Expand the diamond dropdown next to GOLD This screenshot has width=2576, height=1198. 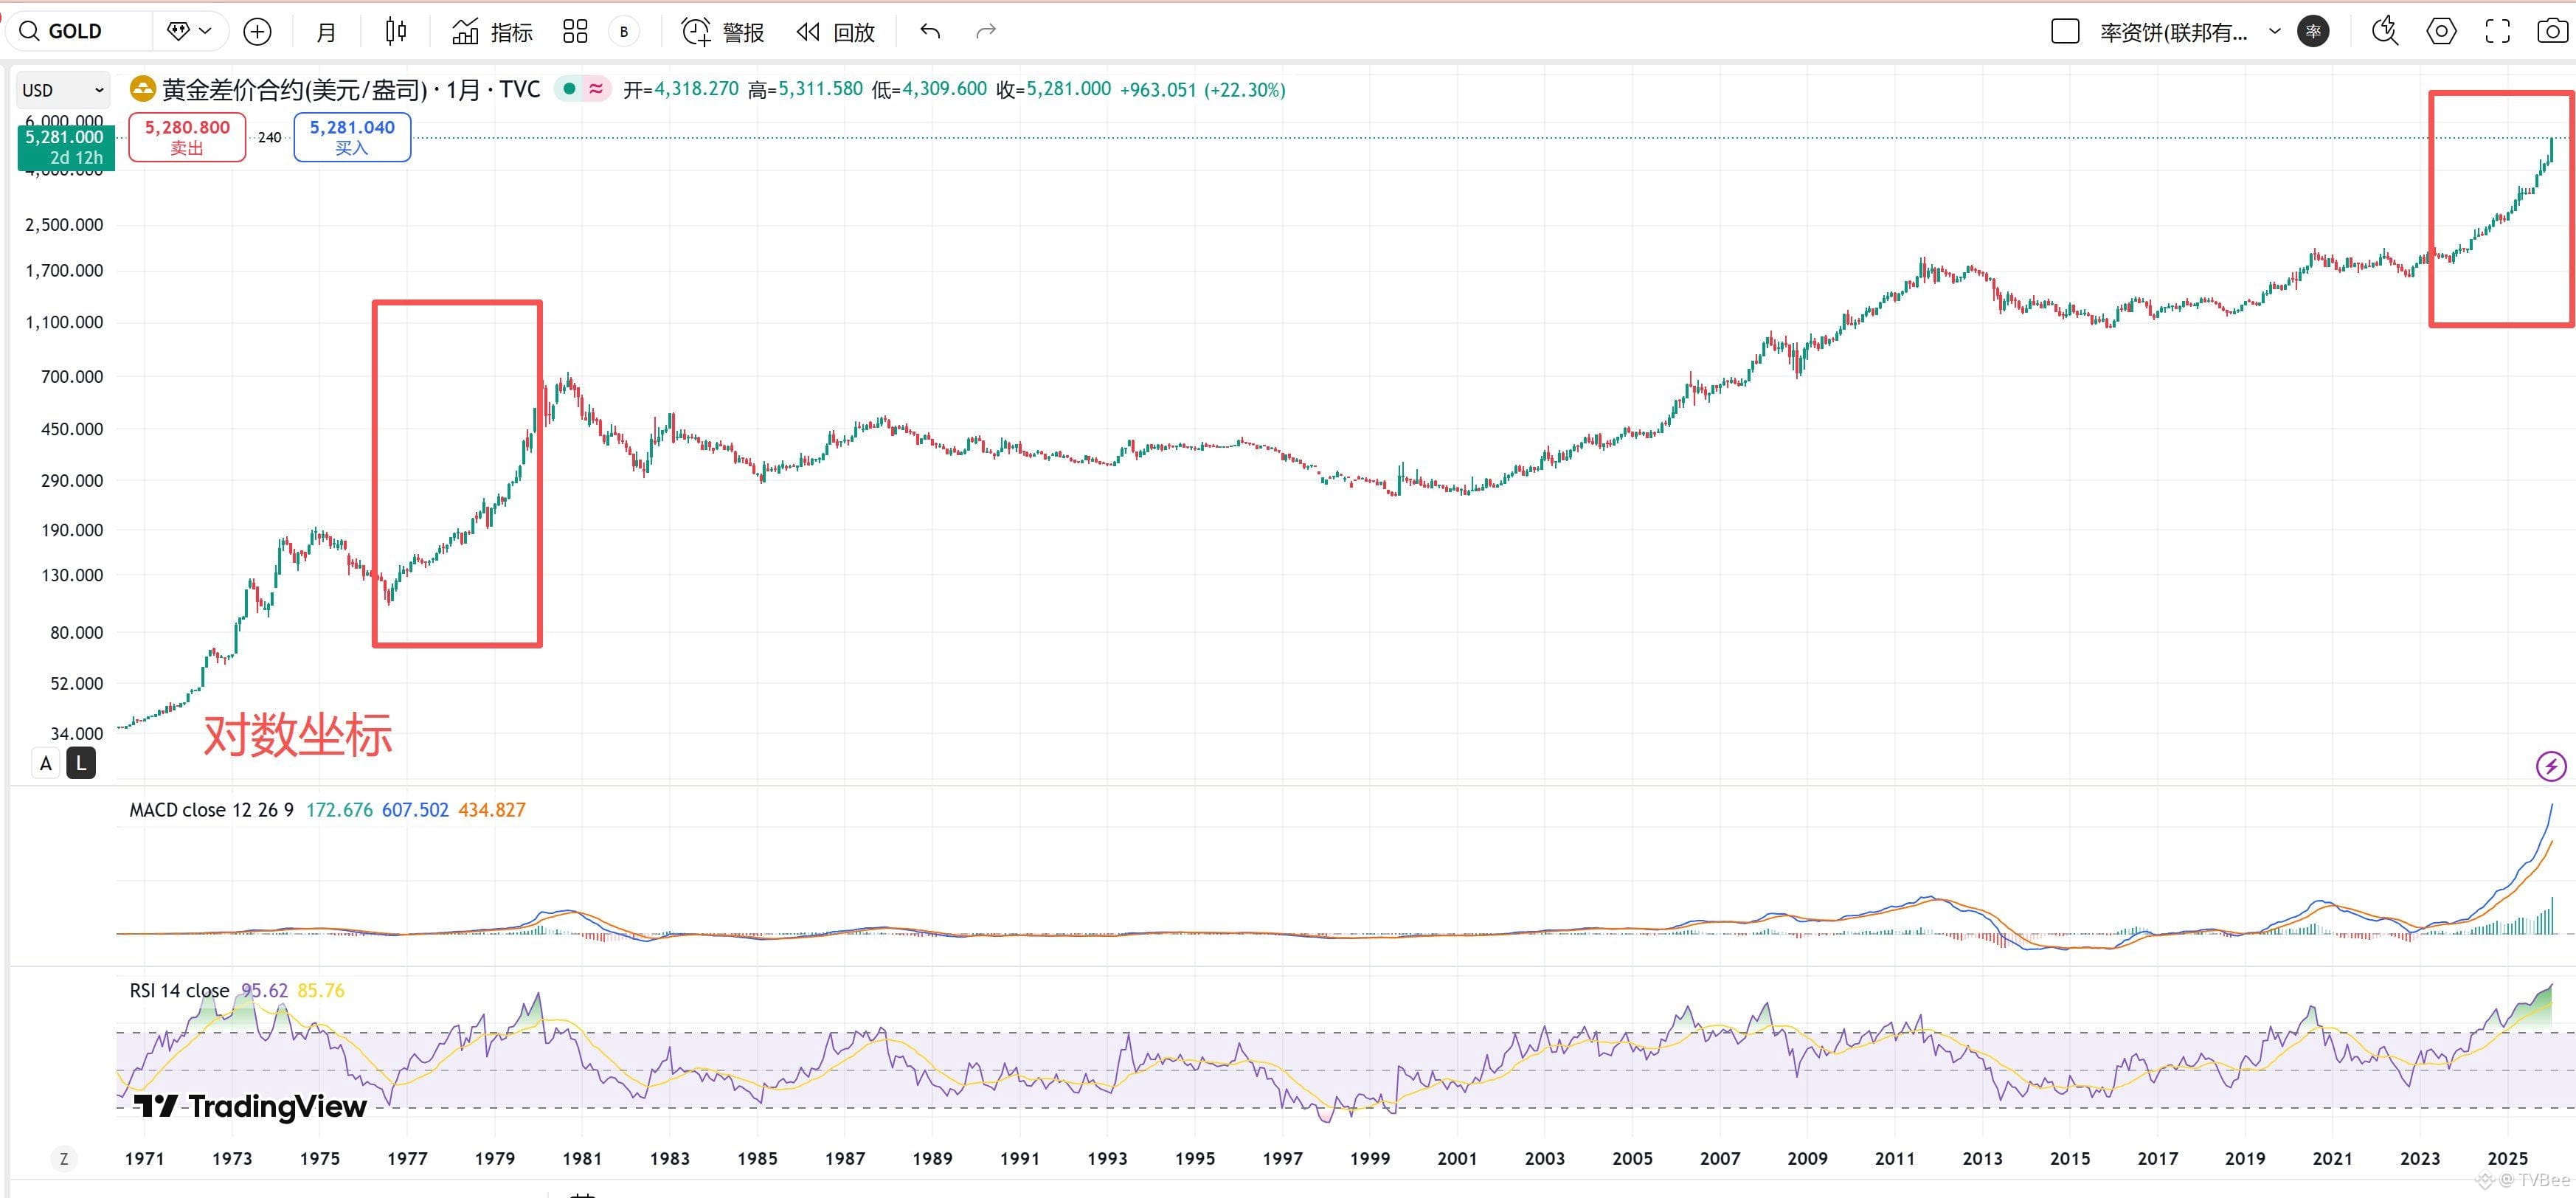click(x=190, y=32)
